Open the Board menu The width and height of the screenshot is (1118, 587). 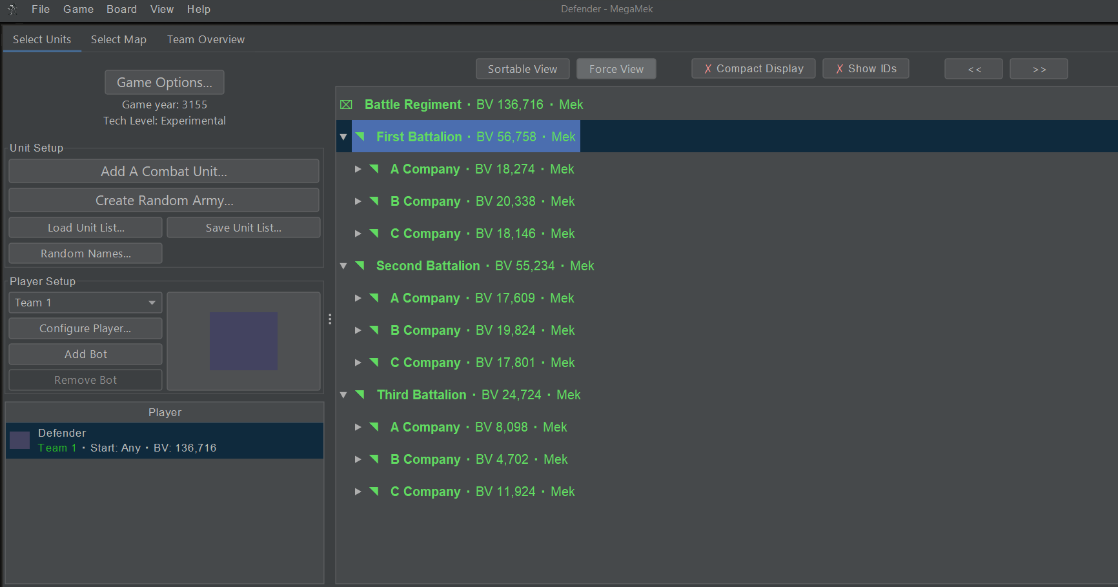click(x=121, y=9)
